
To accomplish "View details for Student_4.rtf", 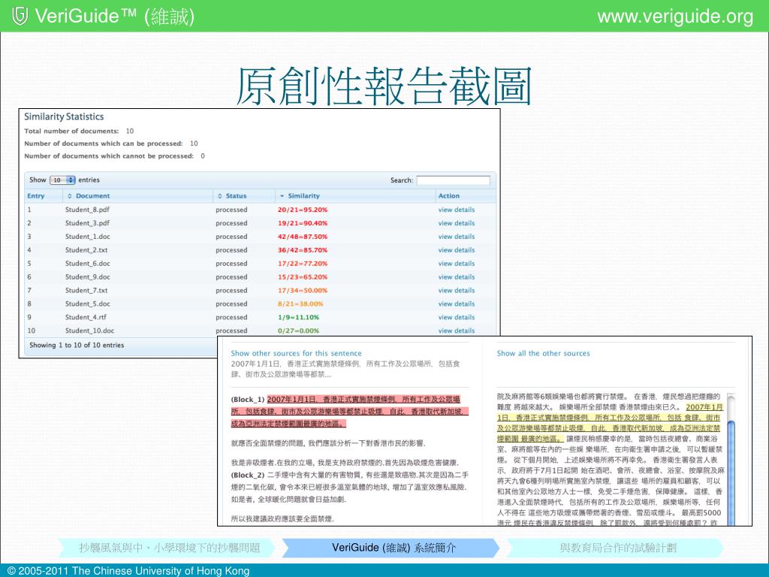I will click(456, 318).
